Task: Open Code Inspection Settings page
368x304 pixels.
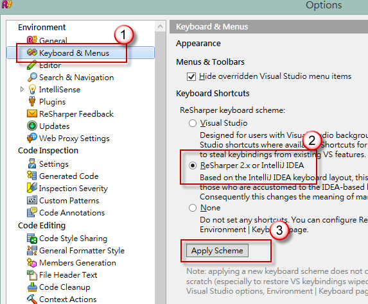Action: coord(54,164)
